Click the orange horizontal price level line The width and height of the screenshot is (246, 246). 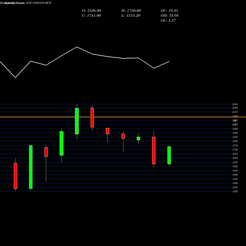[x=123, y=117]
